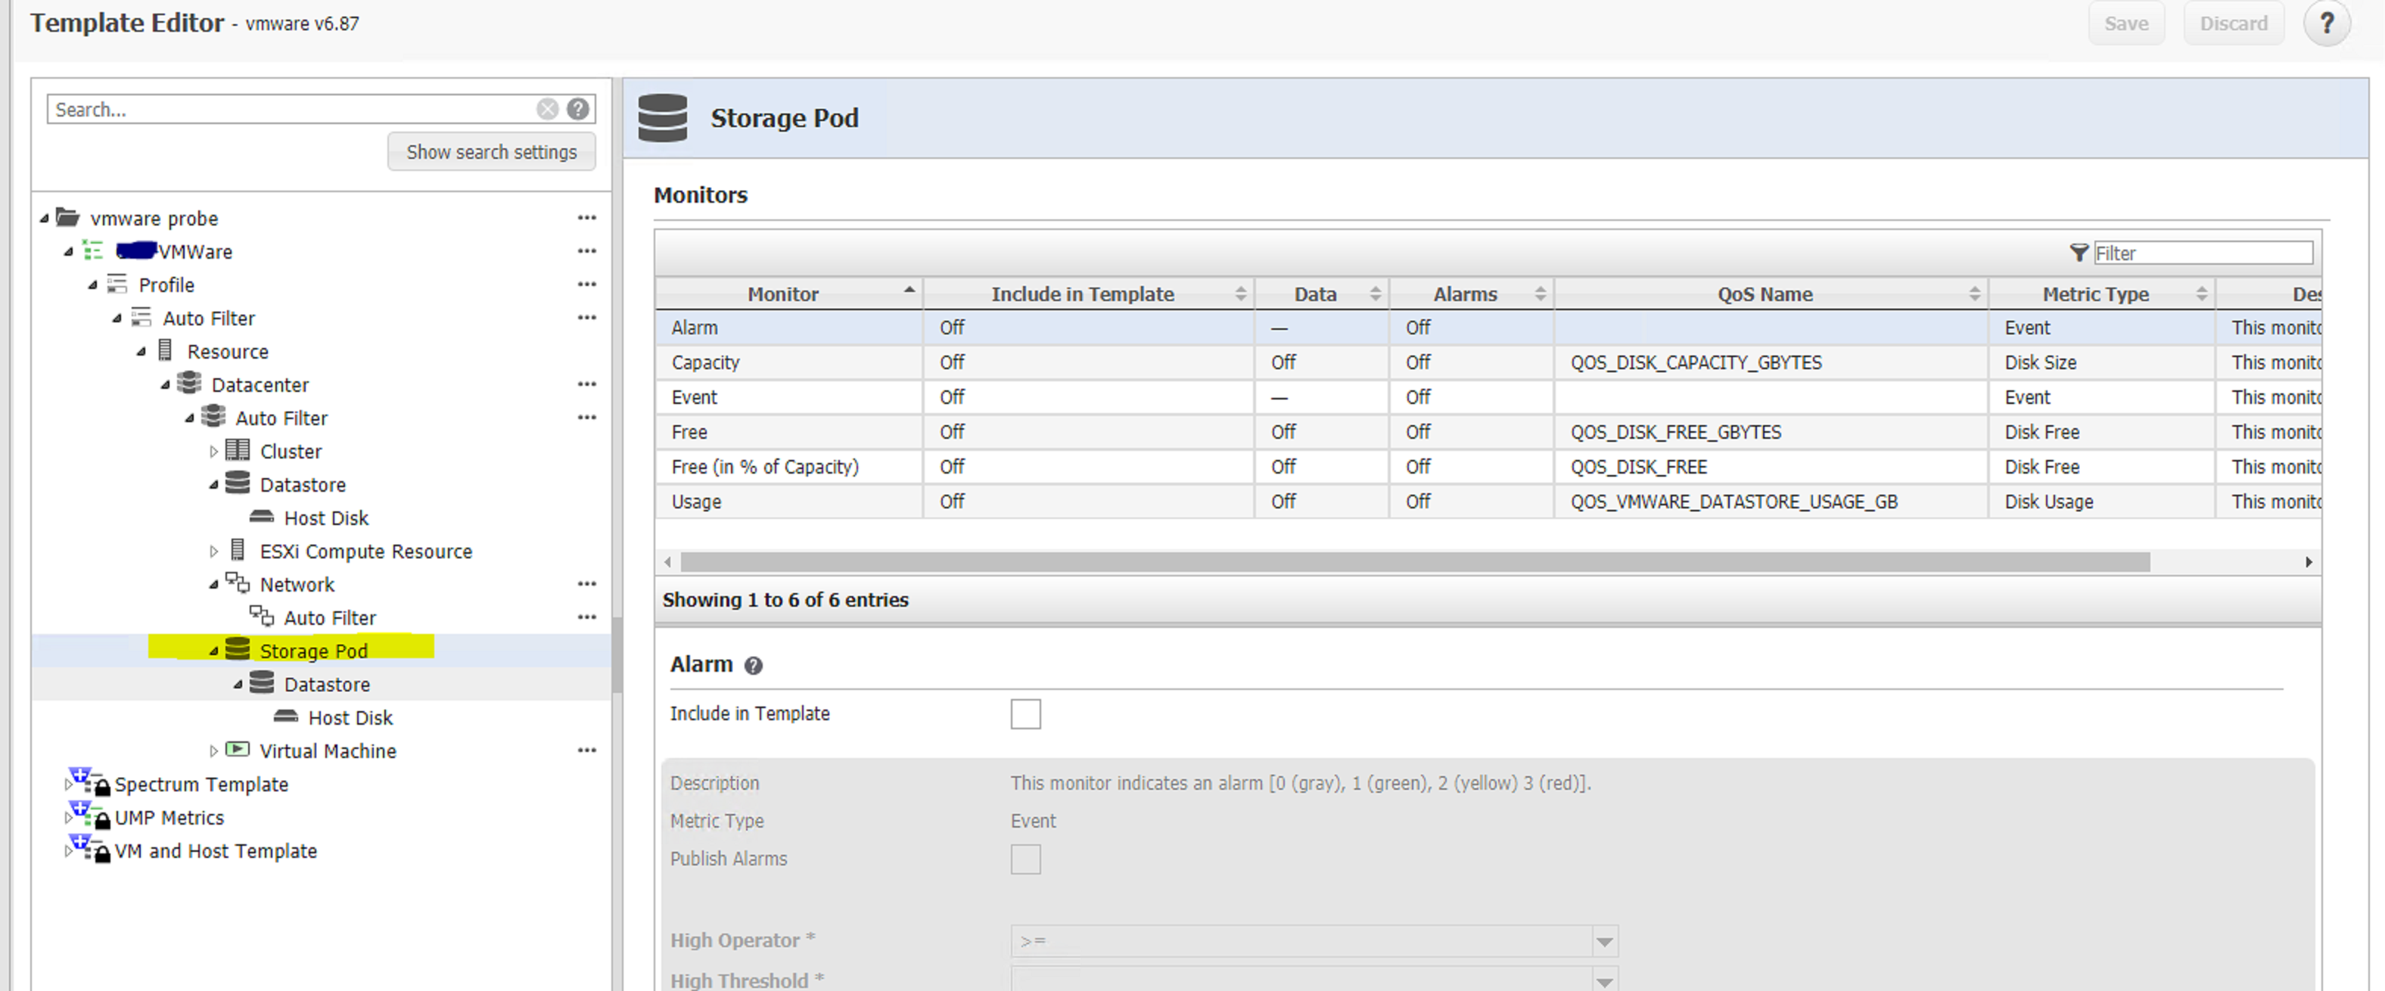Click into the monitors Filter field
2385x991 pixels.
tap(2202, 253)
